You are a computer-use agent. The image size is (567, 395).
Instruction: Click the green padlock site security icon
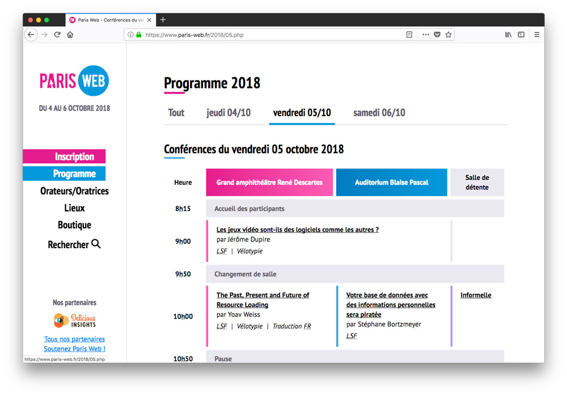tap(138, 35)
